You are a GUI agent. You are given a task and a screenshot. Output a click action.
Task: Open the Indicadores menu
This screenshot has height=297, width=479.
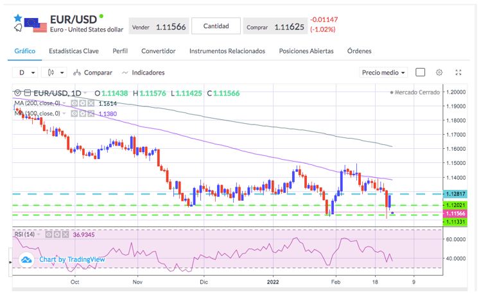pos(143,72)
